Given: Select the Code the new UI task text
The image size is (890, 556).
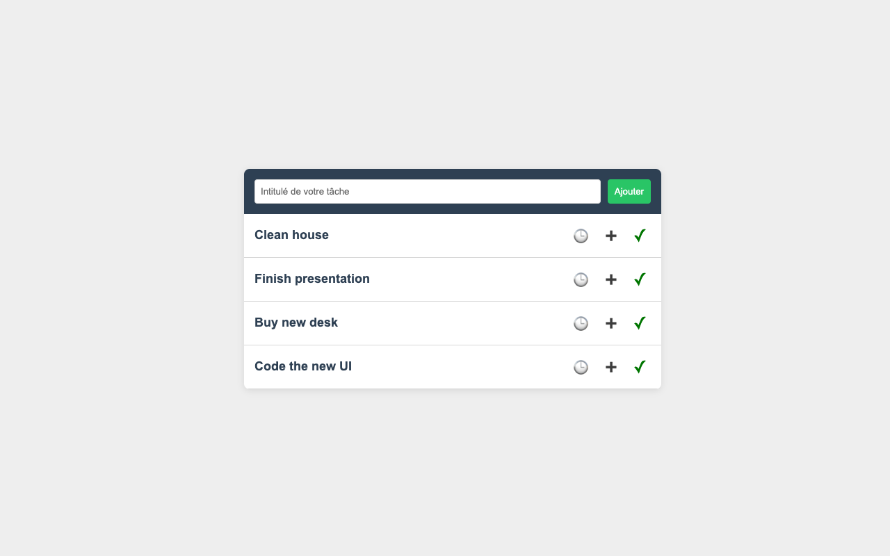Looking at the screenshot, I should click(x=303, y=366).
